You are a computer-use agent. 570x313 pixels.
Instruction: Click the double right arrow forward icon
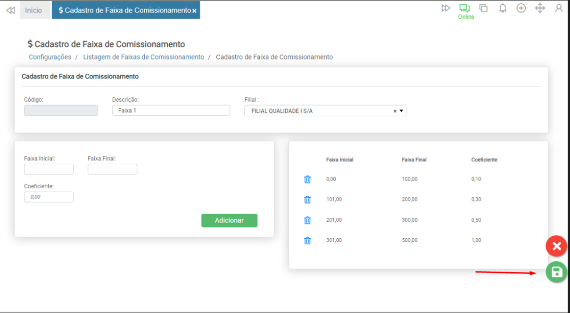tap(446, 8)
